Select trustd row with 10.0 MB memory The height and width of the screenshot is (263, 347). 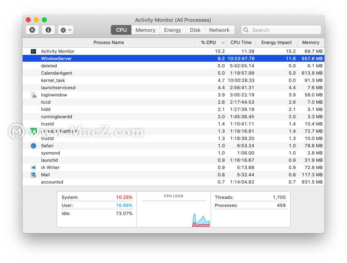(173, 138)
